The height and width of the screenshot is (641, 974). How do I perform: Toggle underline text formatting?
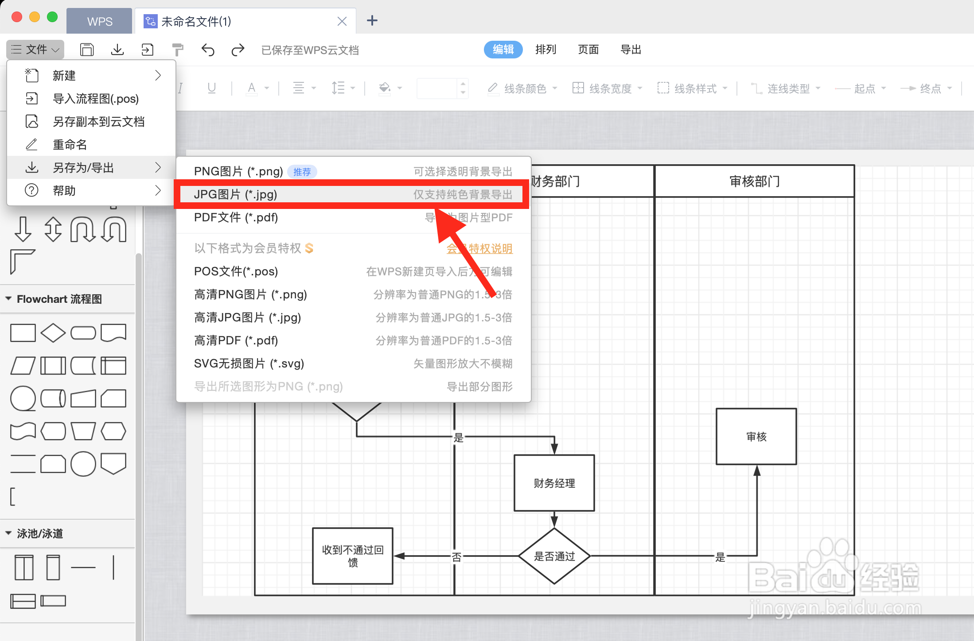tap(212, 88)
